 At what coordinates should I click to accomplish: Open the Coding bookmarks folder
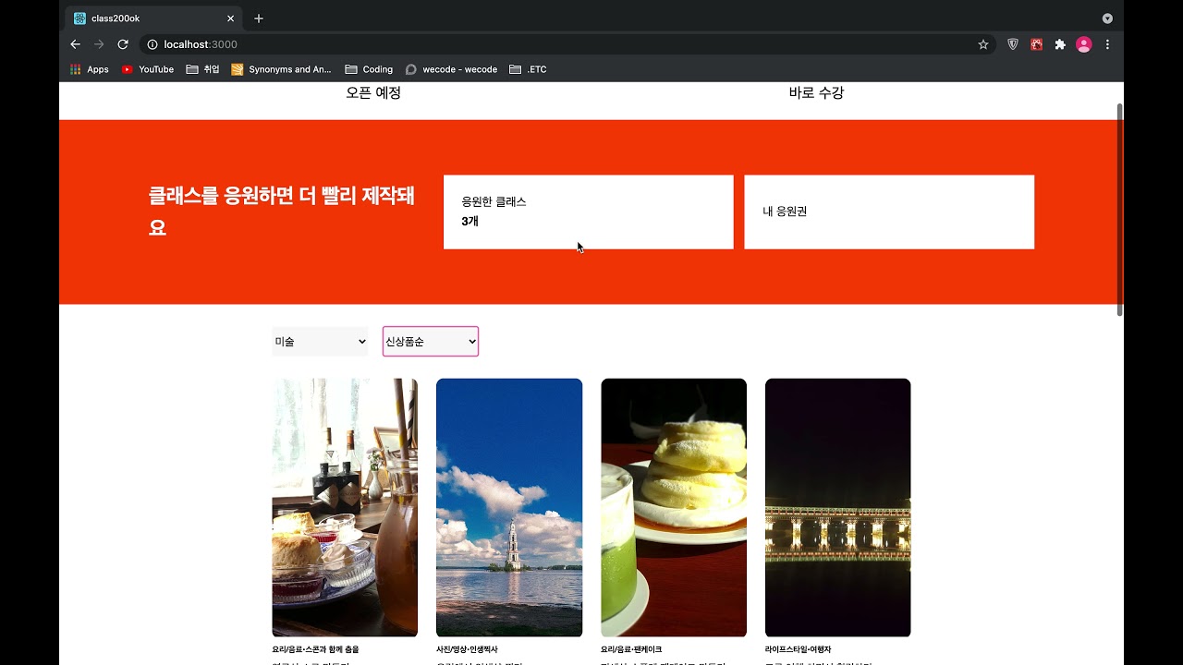click(369, 69)
